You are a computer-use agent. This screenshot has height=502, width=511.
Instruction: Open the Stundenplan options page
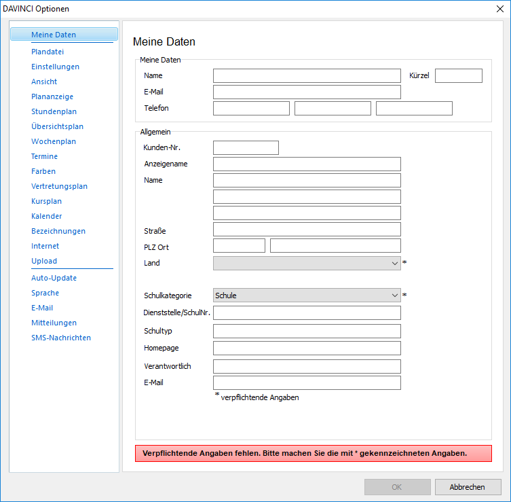54,111
